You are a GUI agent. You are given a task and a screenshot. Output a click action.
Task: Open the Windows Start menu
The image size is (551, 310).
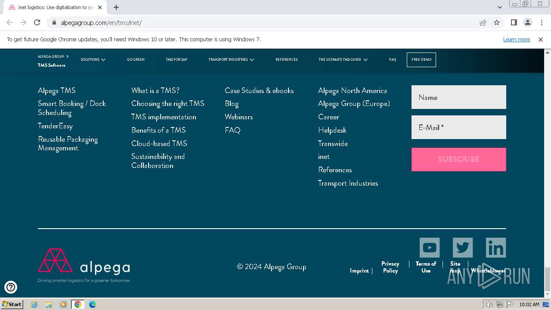coord(12,304)
